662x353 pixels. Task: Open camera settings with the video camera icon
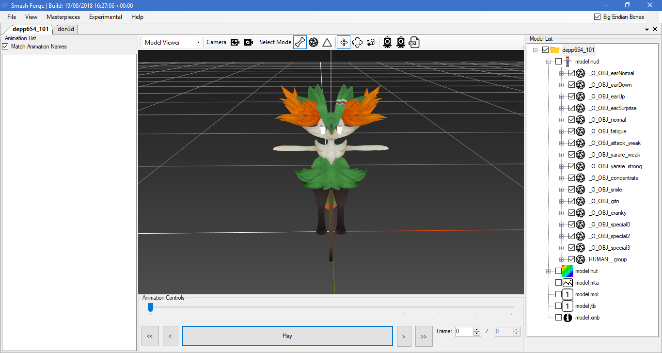tap(249, 42)
